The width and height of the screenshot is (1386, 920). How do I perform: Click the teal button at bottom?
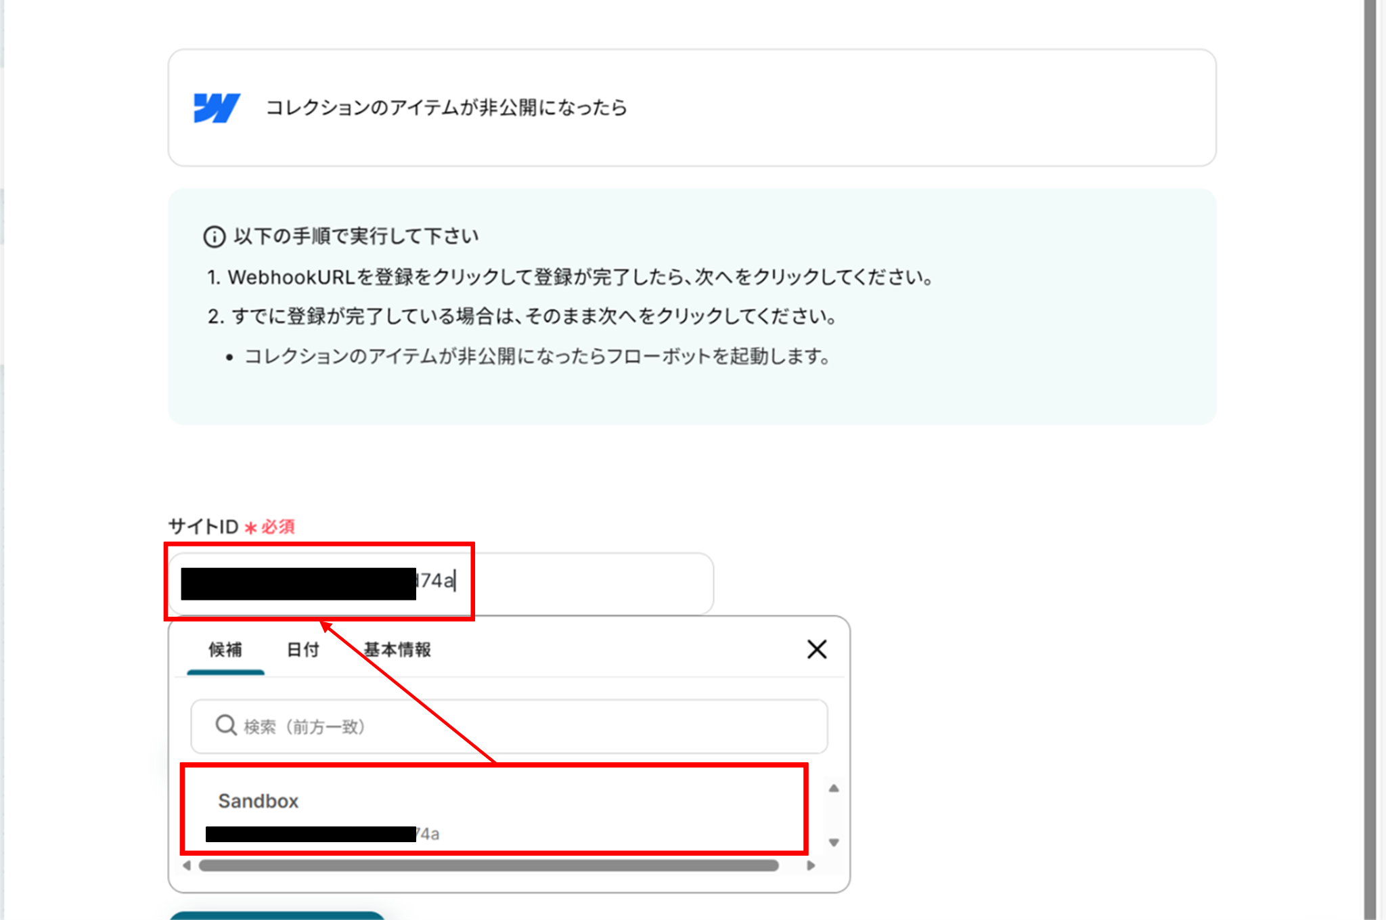(277, 916)
